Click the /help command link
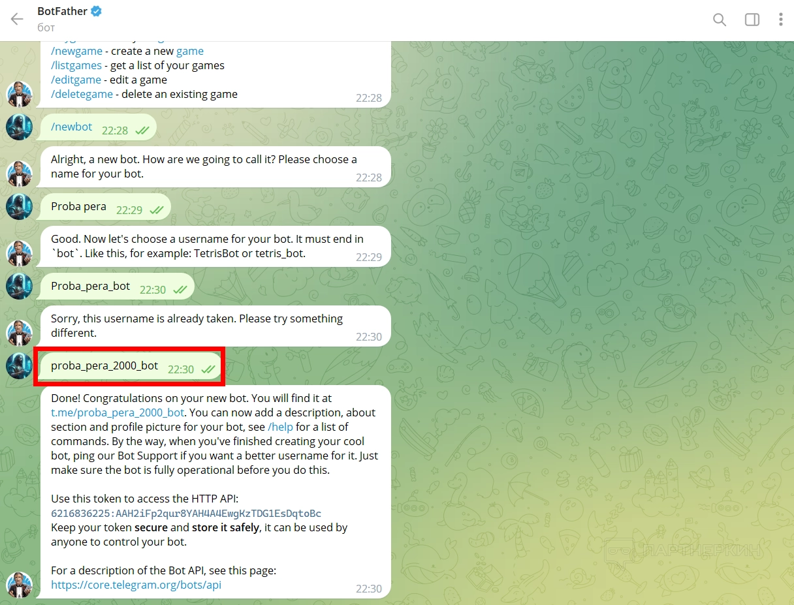The width and height of the screenshot is (794, 605). (x=280, y=427)
